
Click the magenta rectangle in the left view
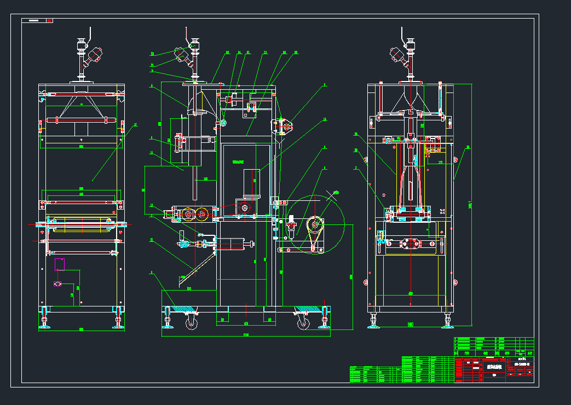pos(59,264)
